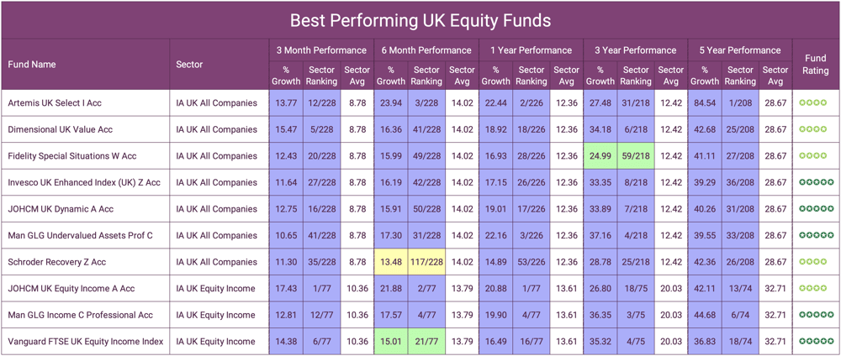This screenshot has width=841, height=356.
Task: Click the Man GLG Undervalued Assets rating stars
Action: coord(816,235)
